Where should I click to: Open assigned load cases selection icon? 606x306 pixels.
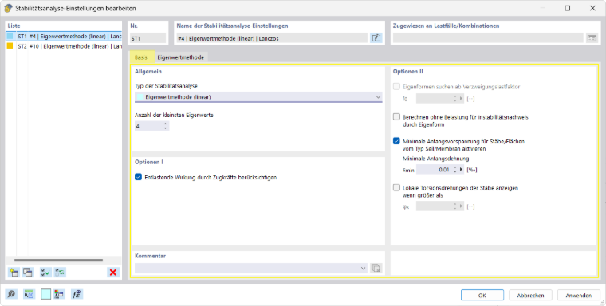[x=592, y=38]
